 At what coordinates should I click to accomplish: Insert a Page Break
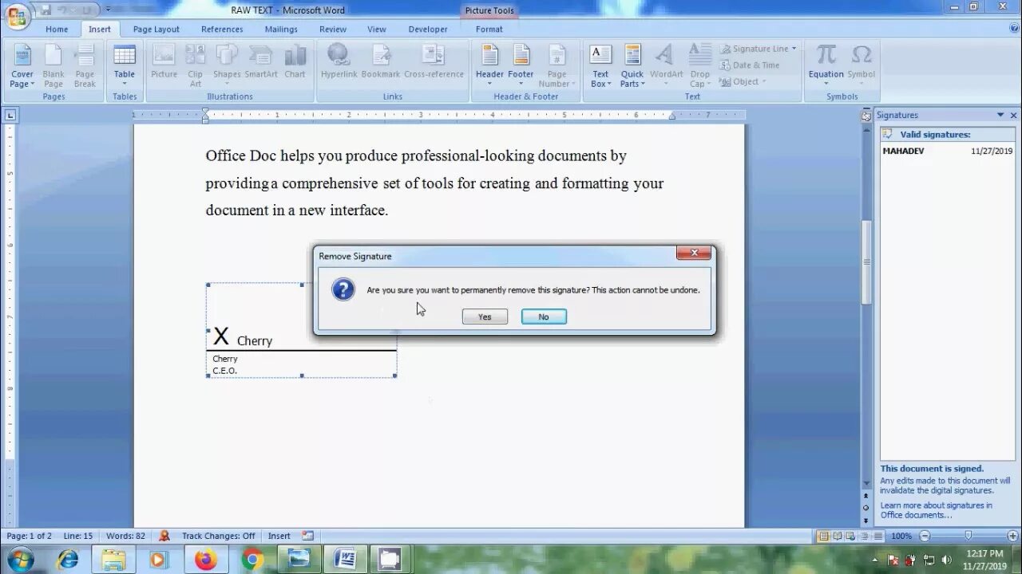point(85,66)
